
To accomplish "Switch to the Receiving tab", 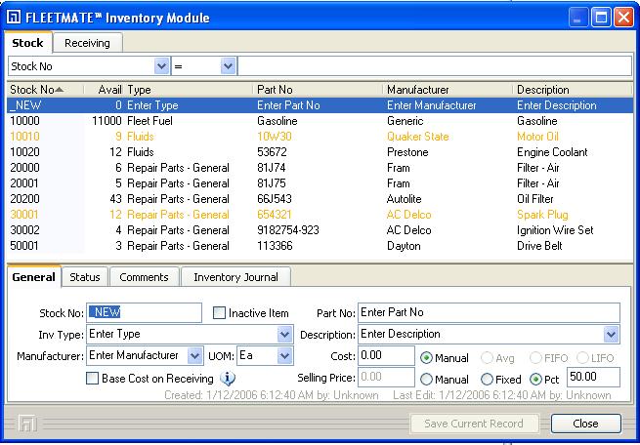I will [x=87, y=43].
